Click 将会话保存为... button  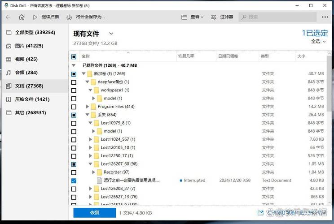(x=90, y=17)
